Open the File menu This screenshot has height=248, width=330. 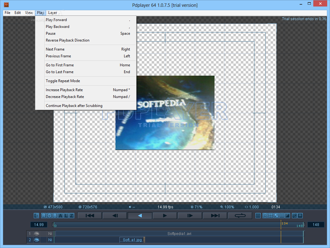click(x=7, y=13)
